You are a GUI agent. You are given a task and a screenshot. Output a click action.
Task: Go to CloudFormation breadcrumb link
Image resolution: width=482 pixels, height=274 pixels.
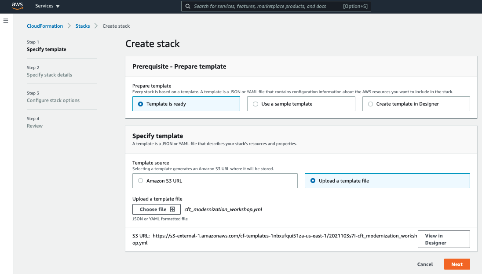(44, 26)
